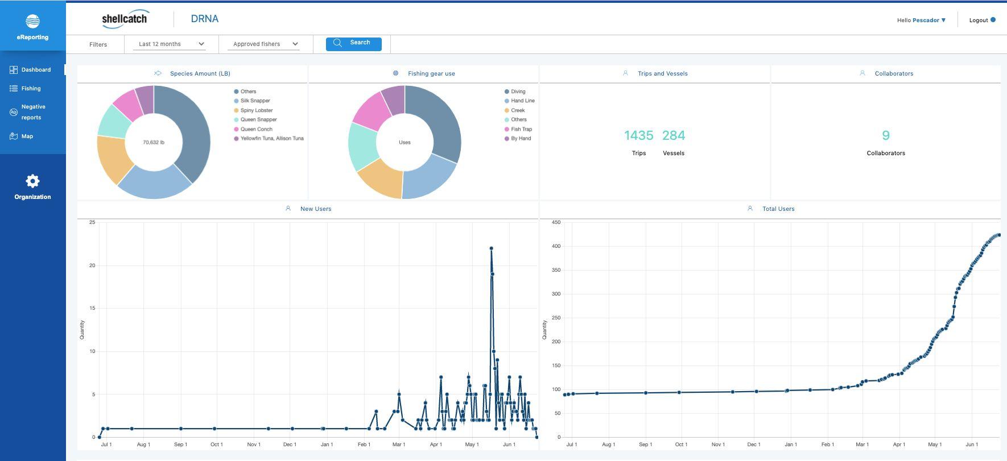The width and height of the screenshot is (1007, 461).
Task: Toggle Others legend in gear chart
Action: click(515, 119)
